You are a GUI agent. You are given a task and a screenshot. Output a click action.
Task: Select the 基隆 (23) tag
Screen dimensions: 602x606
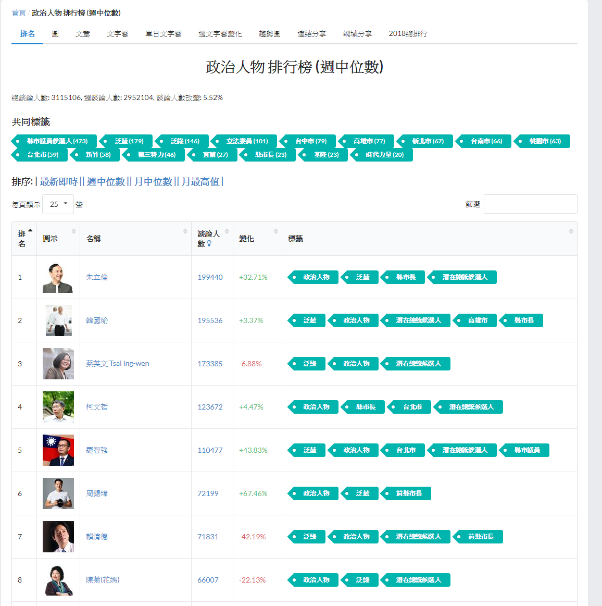pos(323,155)
